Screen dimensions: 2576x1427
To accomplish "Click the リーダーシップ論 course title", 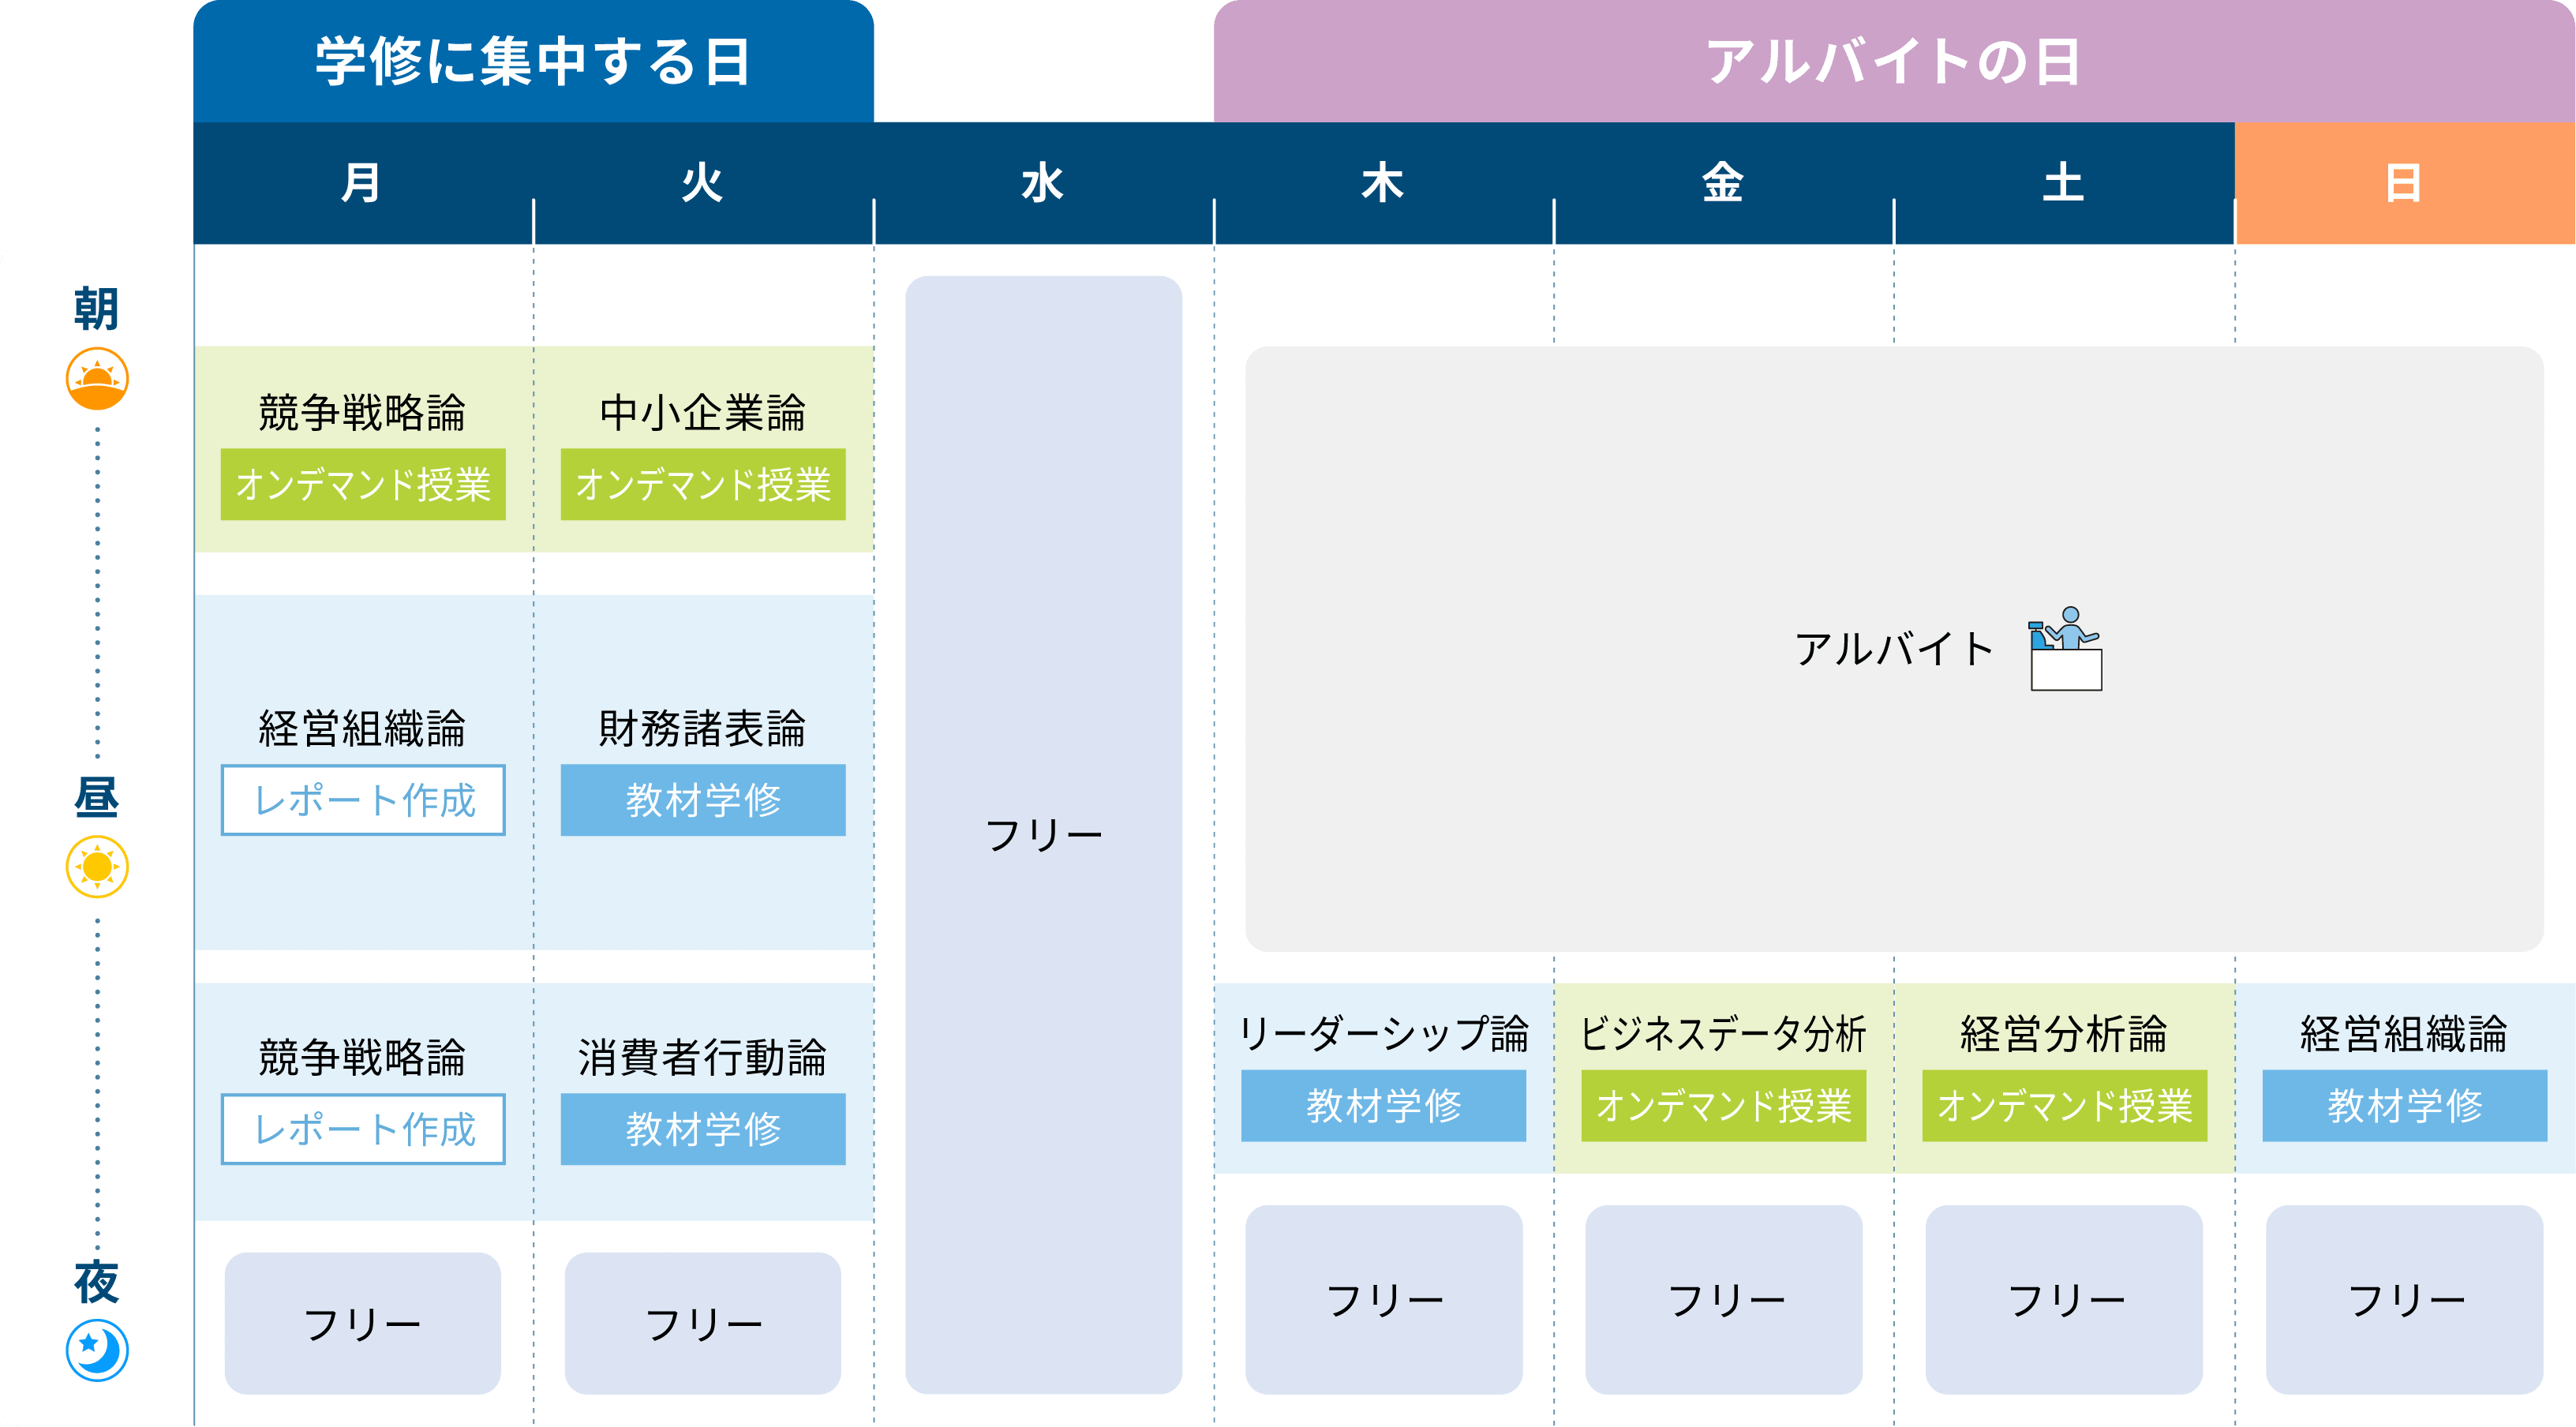I will (1384, 1034).
